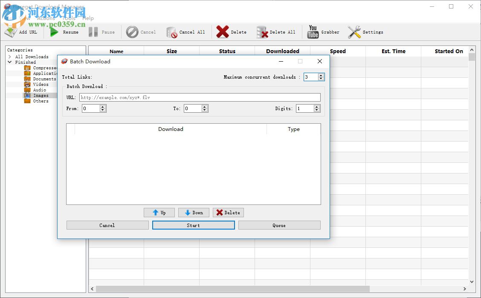481x298 pixels.
Task: Sort by Size column header
Action: coord(172,51)
